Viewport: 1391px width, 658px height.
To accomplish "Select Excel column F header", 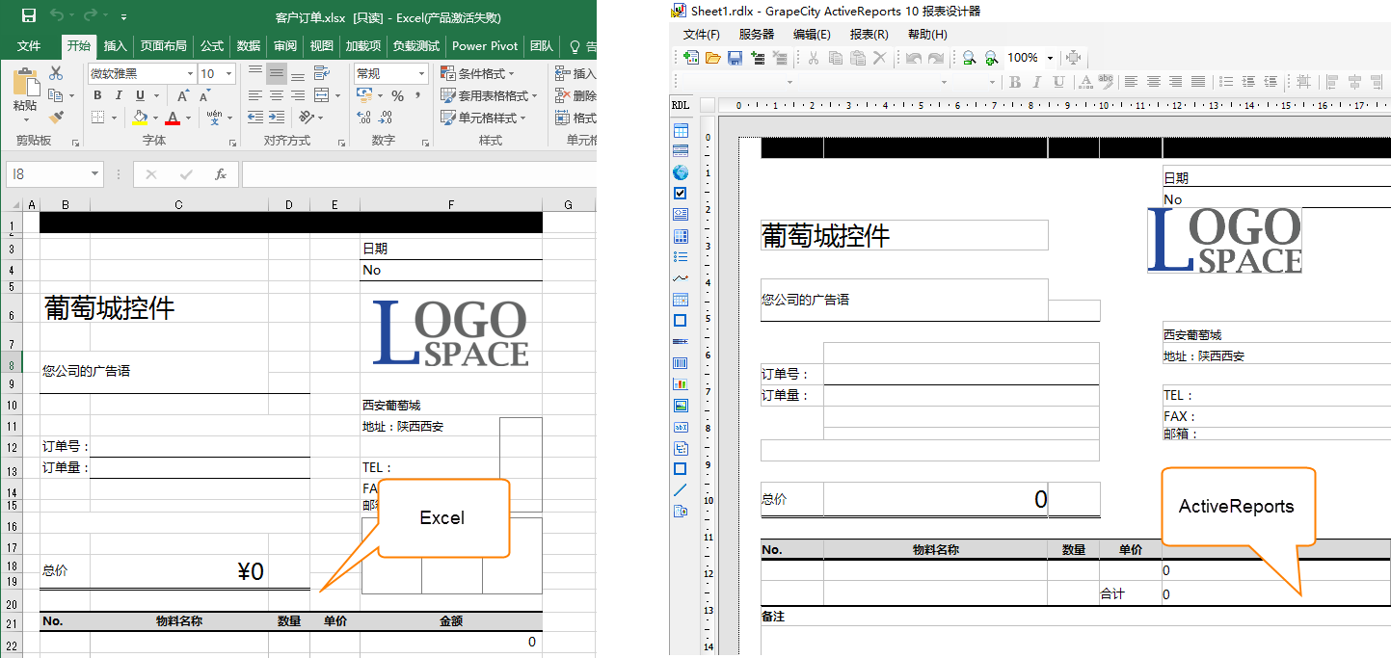I will pyautogui.click(x=451, y=204).
